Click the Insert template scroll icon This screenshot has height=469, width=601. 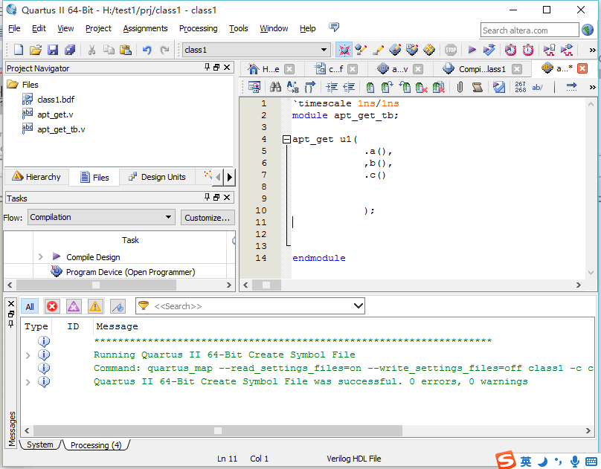pos(478,87)
